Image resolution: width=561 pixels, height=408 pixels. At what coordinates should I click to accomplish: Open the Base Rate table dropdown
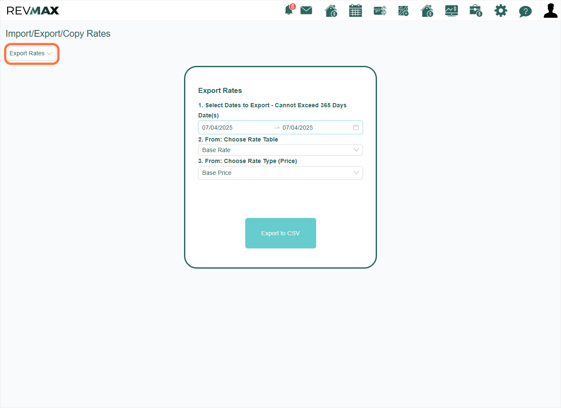pos(280,150)
